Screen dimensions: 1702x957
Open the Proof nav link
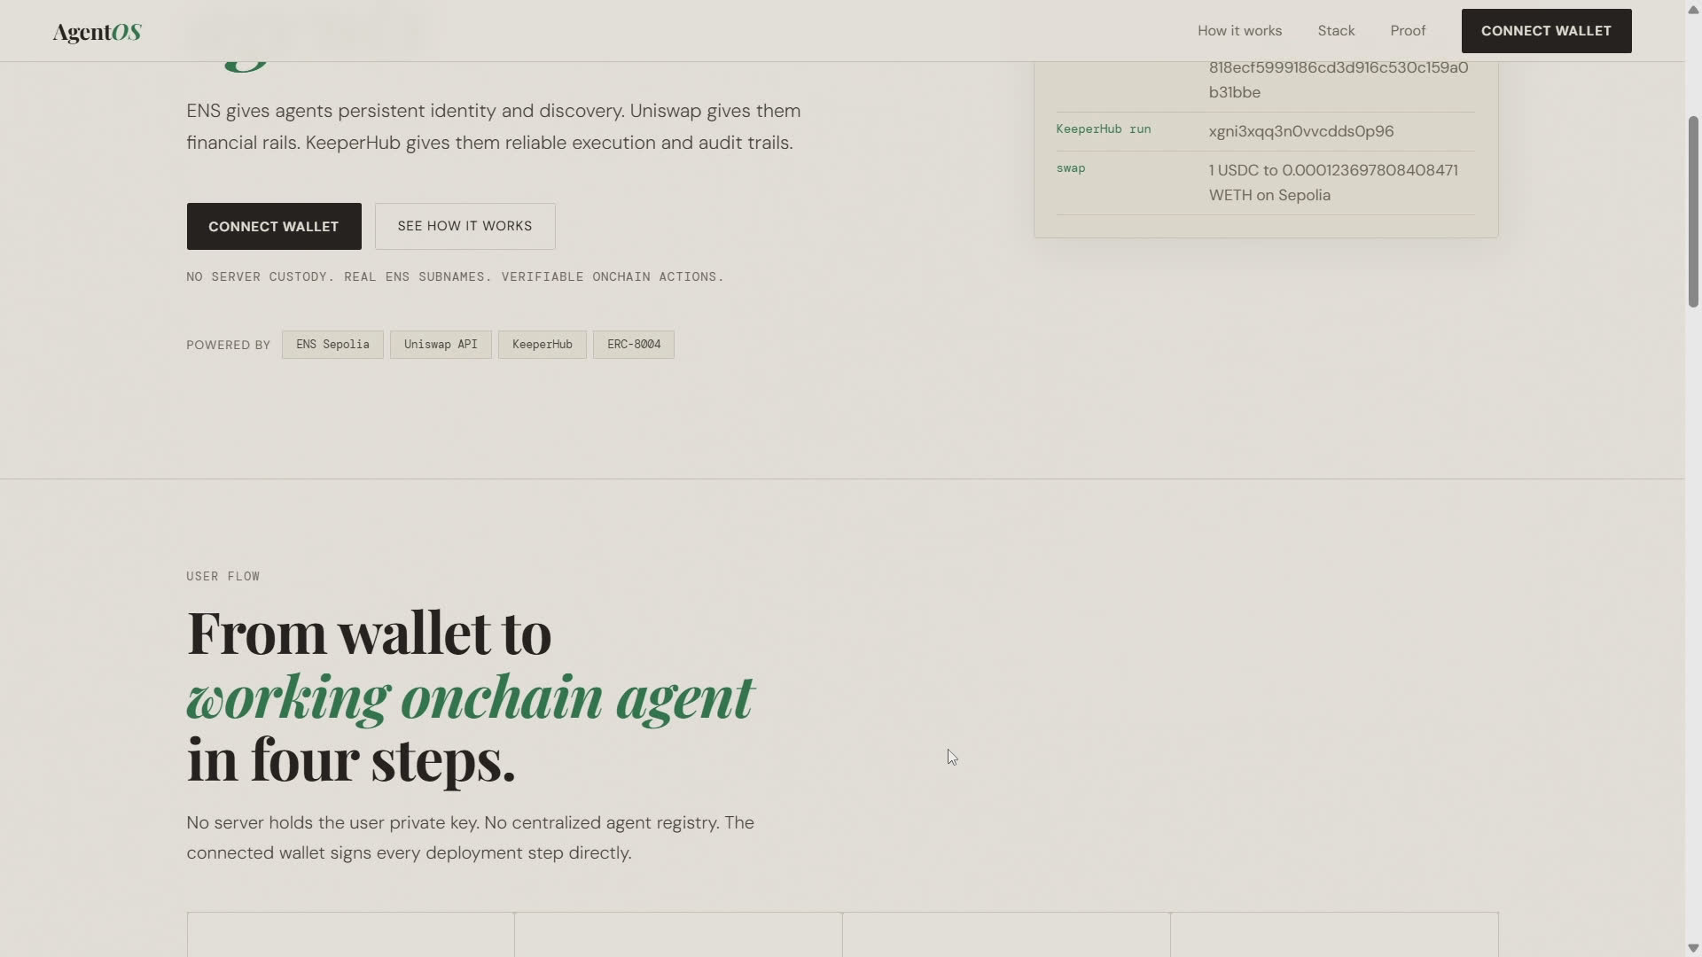tap(1408, 31)
